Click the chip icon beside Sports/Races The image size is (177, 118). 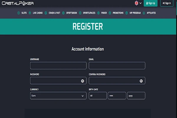tap(80, 13)
